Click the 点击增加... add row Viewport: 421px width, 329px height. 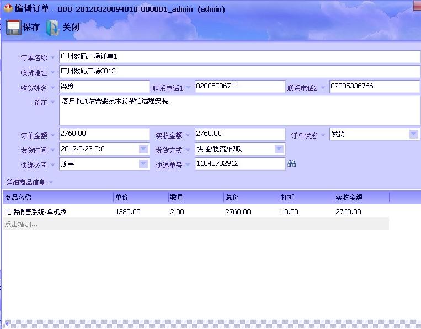tap(196, 224)
